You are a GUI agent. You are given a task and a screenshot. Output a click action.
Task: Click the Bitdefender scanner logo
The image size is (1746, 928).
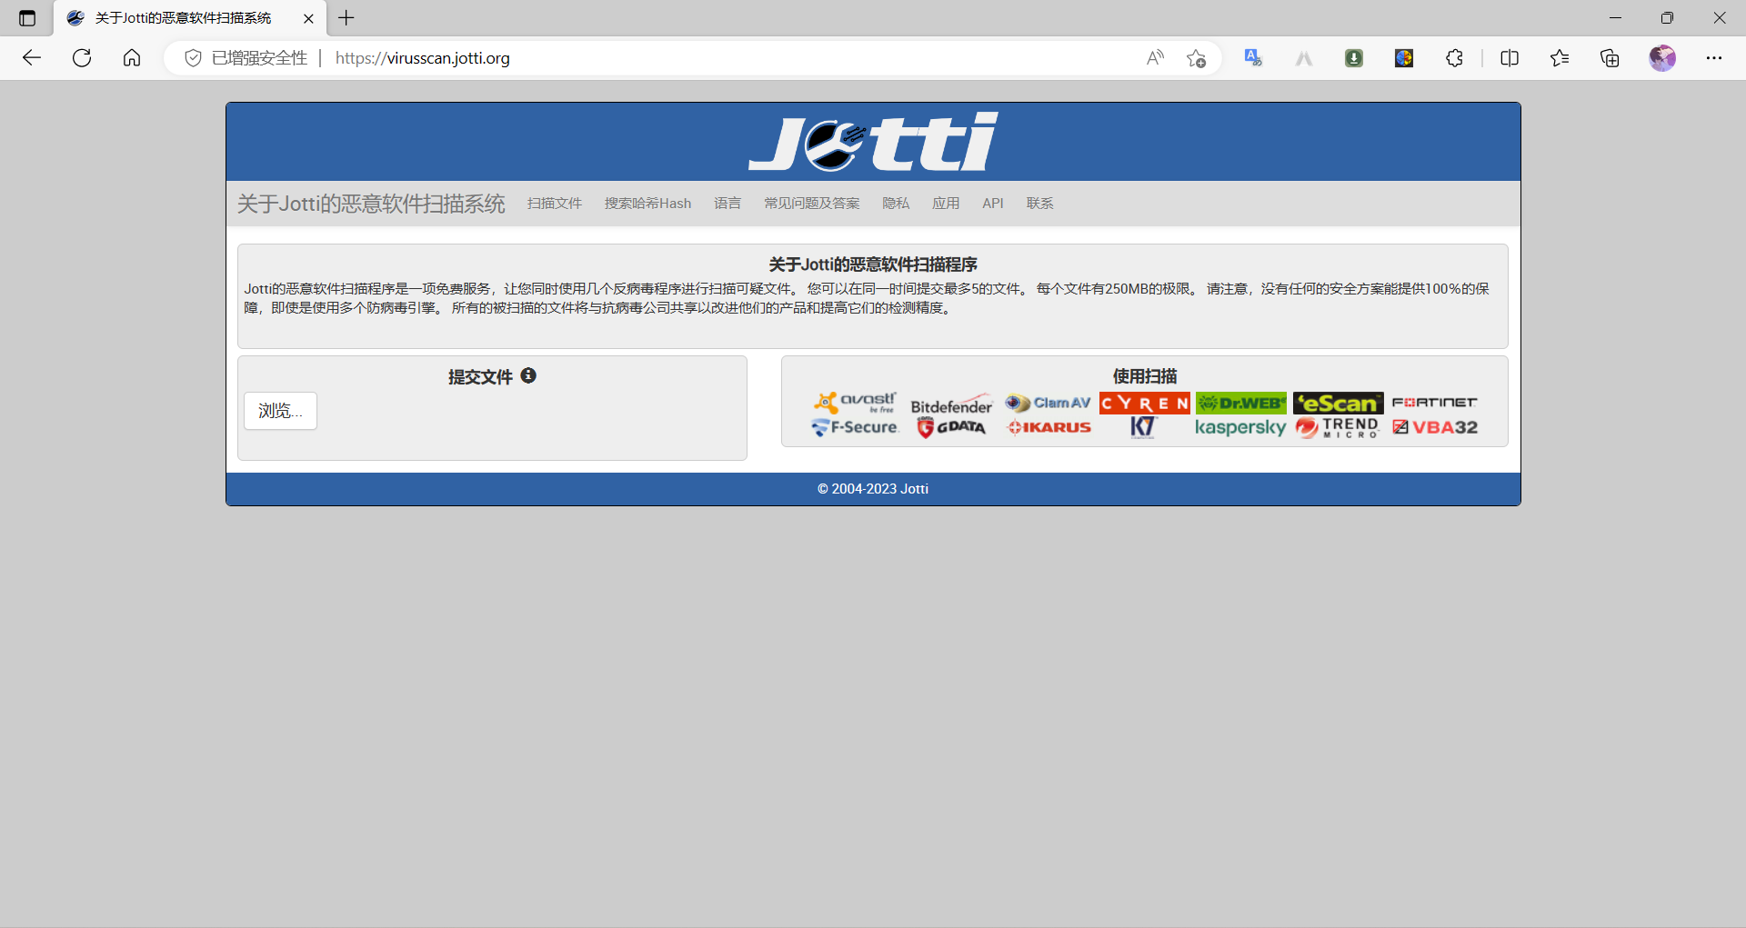pyautogui.click(x=951, y=405)
